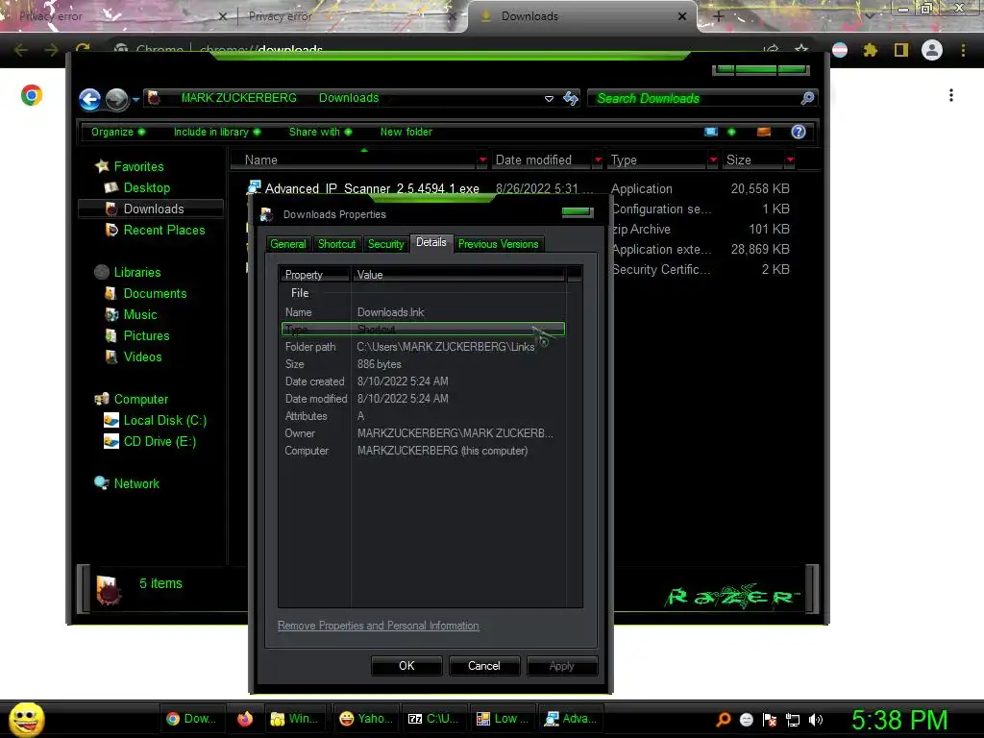Screen dimensions: 984x738
Task: Open the Videos library
Action: point(142,357)
